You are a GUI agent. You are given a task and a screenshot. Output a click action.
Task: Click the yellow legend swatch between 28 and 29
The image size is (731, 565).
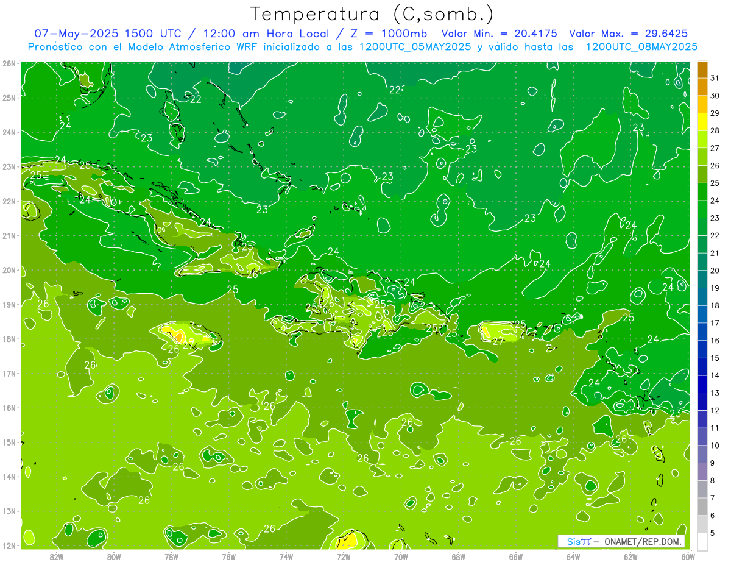702,121
